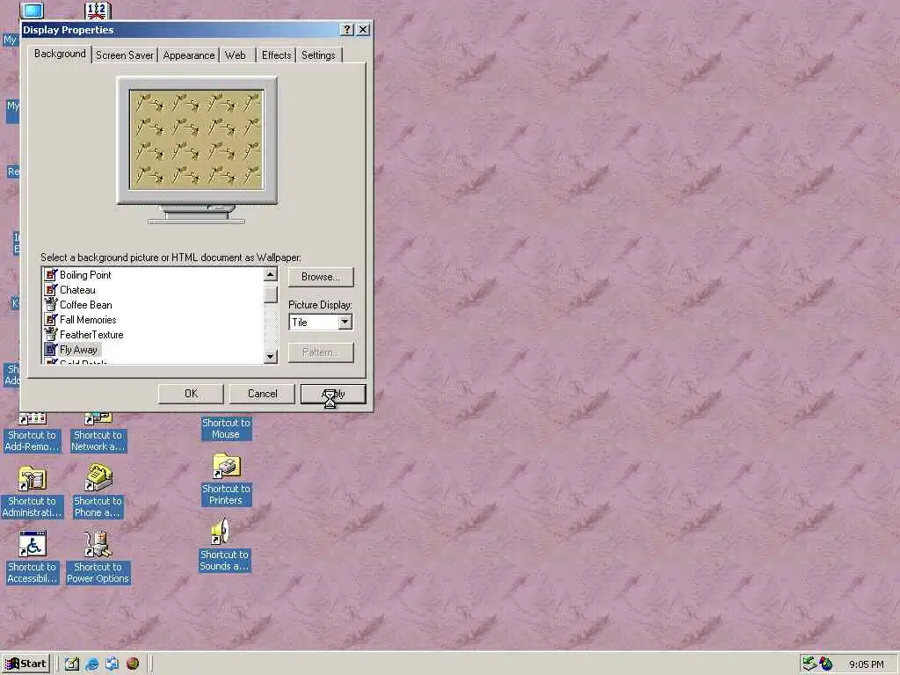Launch Outlook Express from quick launch
Screen dimensions: 900x675
tap(112, 664)
